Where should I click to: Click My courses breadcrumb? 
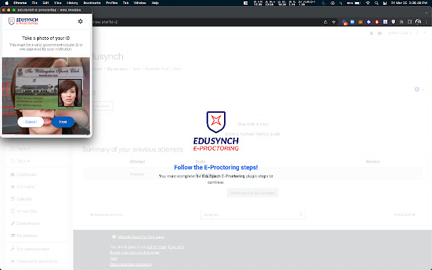tap(117, 69)
